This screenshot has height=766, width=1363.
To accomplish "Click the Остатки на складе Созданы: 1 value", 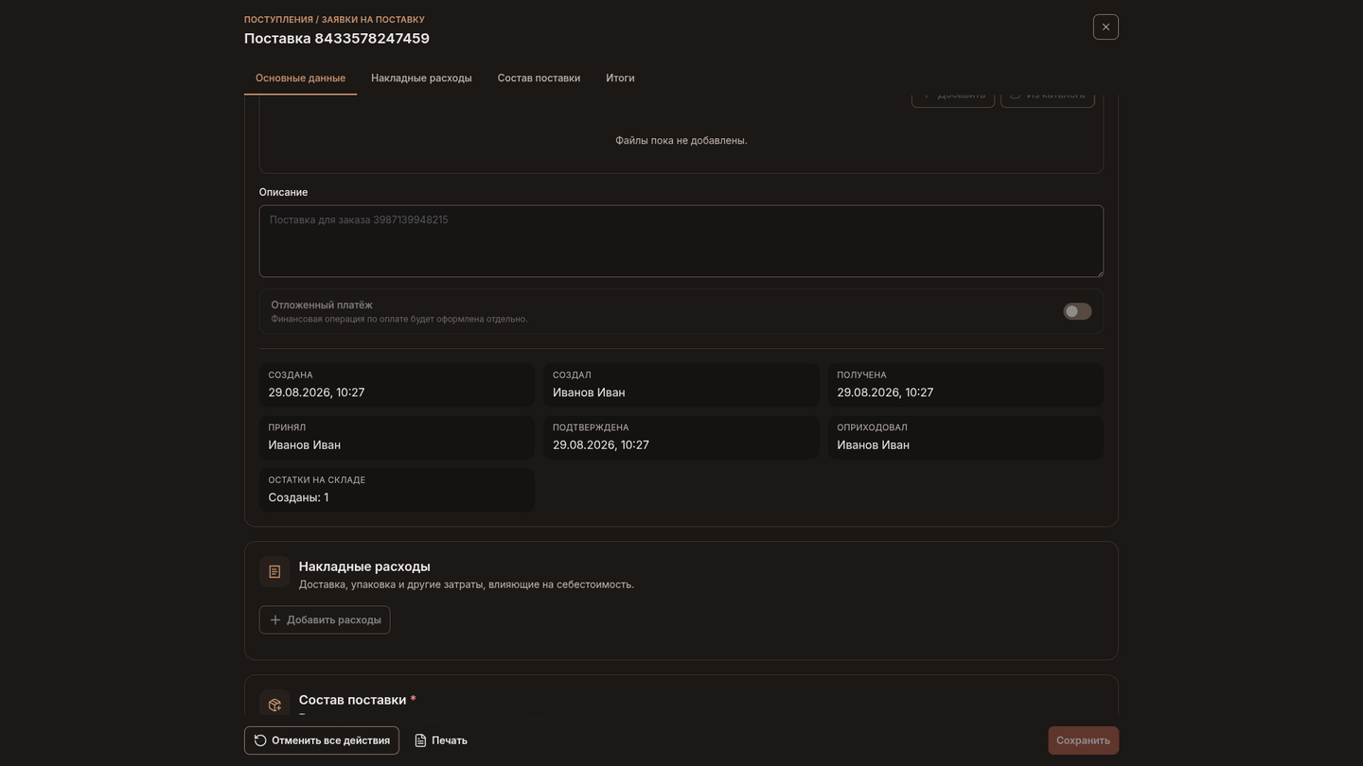I will pos(298,497).
